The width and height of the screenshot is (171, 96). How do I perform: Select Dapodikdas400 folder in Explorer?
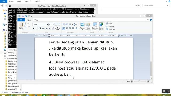pos(13,86)
